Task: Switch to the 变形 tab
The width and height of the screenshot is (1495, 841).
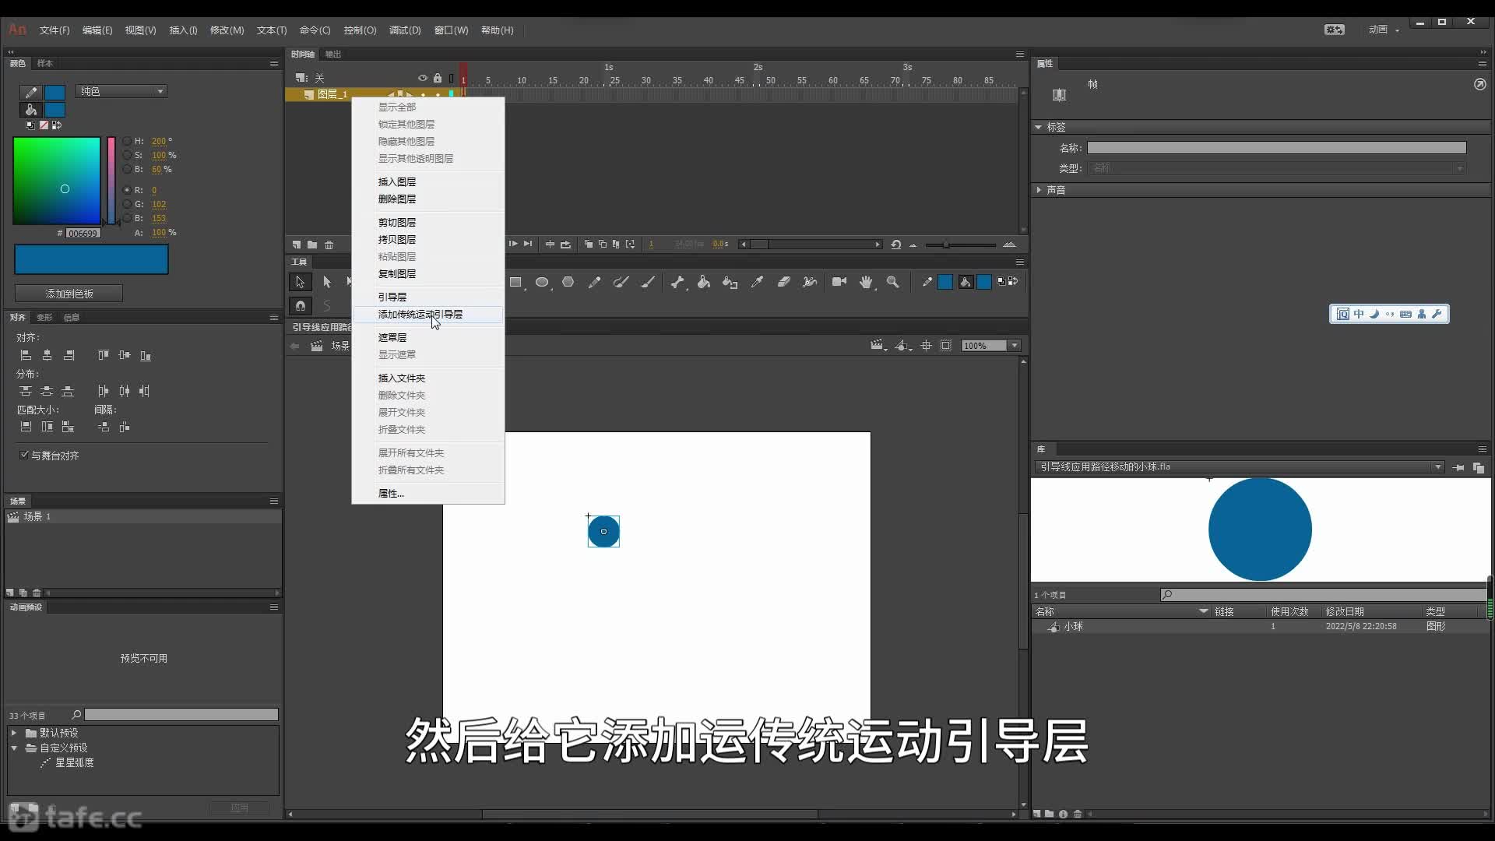Action: (x=44, y=318)
